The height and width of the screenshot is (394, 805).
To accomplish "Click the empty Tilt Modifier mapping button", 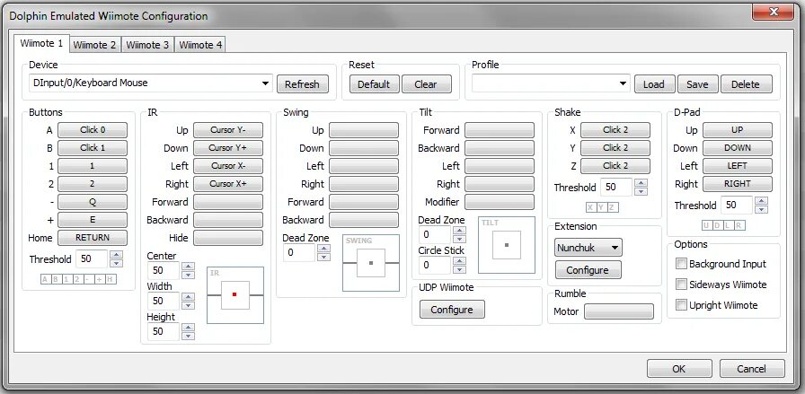I will click(500, 202).
